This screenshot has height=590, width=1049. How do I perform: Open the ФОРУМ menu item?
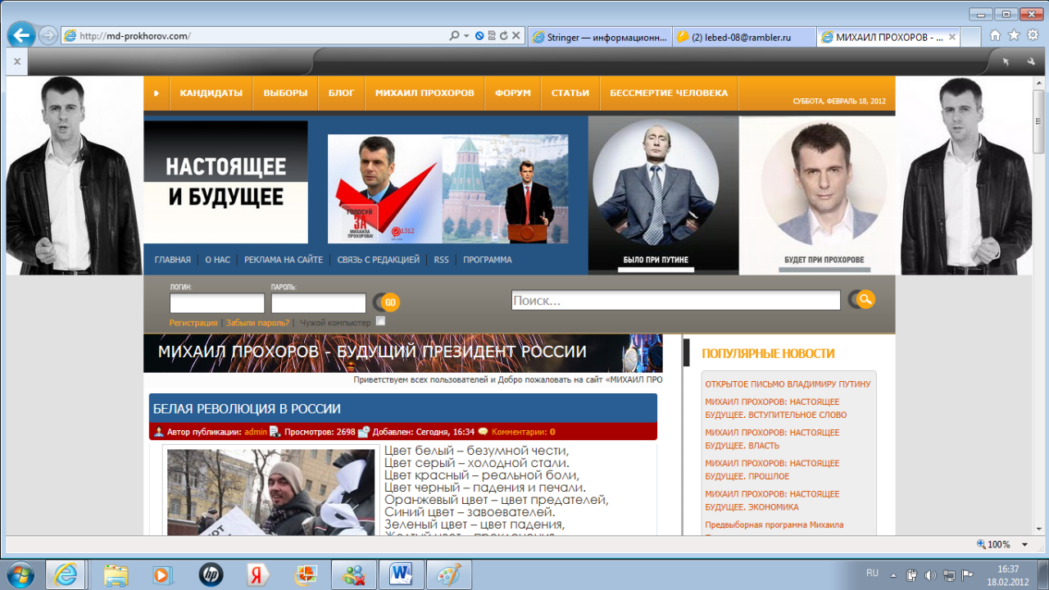(x=513, y=93)
